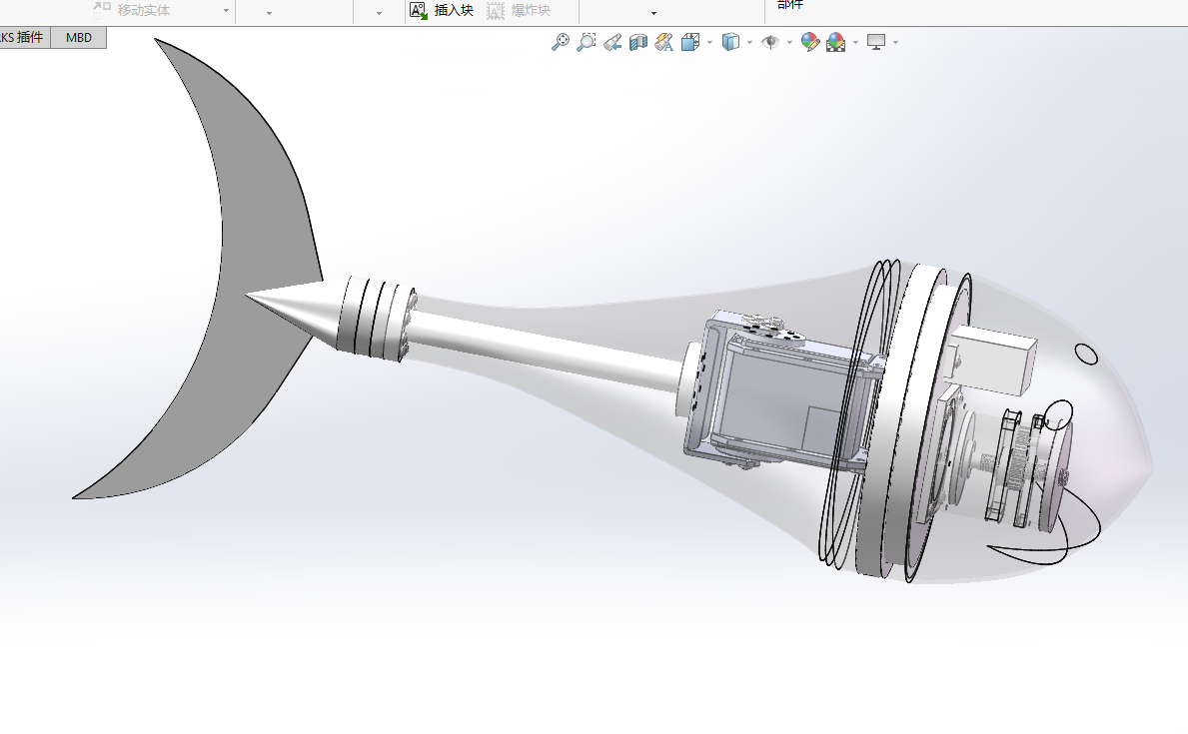This screenshot has width=1188, height=734.
Task: Click the Apply Scene icon
Action: pos(835,42)
